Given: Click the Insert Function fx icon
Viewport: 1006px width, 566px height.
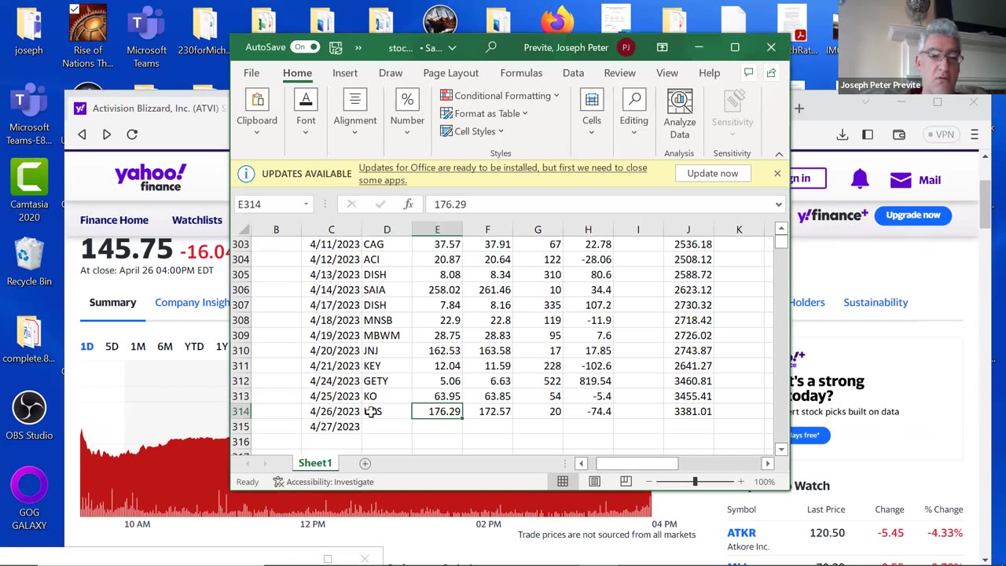Looking at the screenshot, I should click(409, 204).
